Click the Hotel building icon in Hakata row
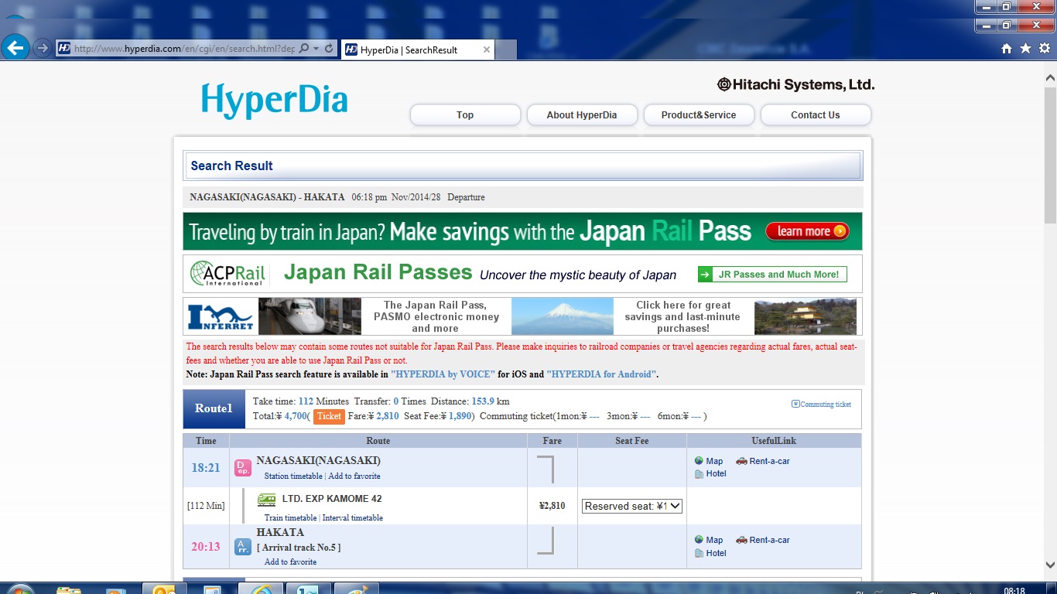1057x594 pixels. [699, 553]
